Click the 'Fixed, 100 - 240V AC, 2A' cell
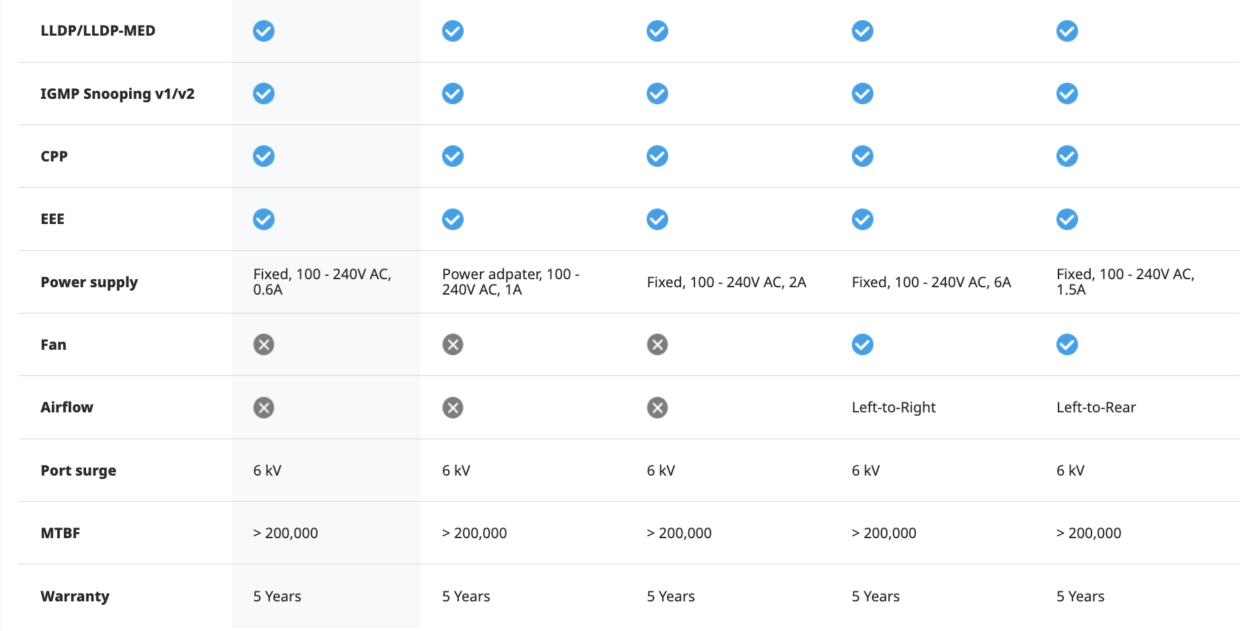The width and height of the screenshot is (1257, 631). click(x=726, y=282)
